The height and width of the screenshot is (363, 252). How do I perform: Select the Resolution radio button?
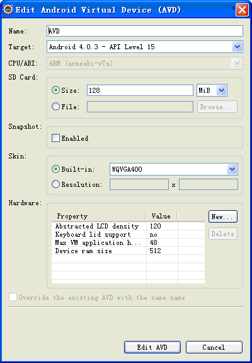55,184
